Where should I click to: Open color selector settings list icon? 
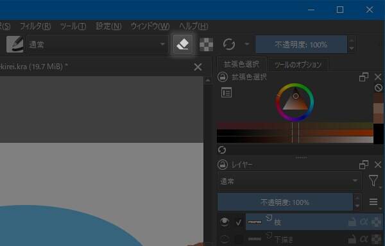[226, 93]
